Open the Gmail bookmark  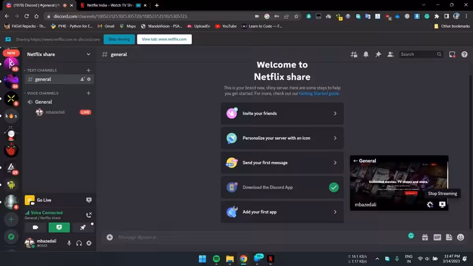106,26
